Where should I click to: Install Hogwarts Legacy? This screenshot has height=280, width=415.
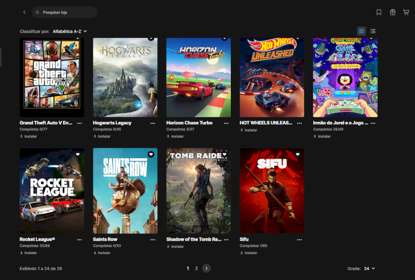(102, 136)
